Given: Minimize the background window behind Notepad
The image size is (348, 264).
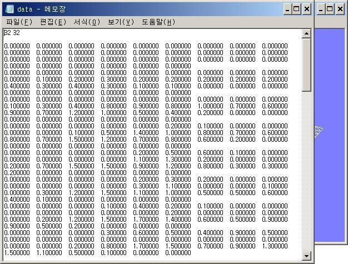Looking at the screenshot, I should 321,9.
